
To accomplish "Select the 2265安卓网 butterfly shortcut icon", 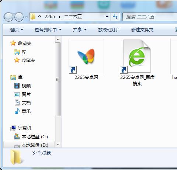I will 86,56.
